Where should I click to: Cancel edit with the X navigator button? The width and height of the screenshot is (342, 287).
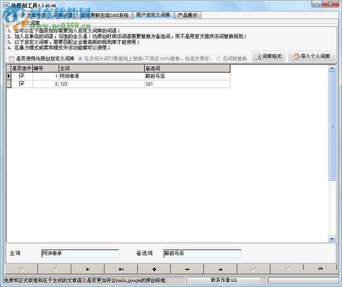tap(287, 269)
